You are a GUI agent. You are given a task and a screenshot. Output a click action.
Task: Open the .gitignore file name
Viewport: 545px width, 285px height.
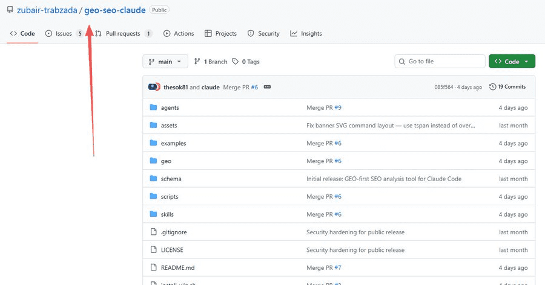point(174,232)
